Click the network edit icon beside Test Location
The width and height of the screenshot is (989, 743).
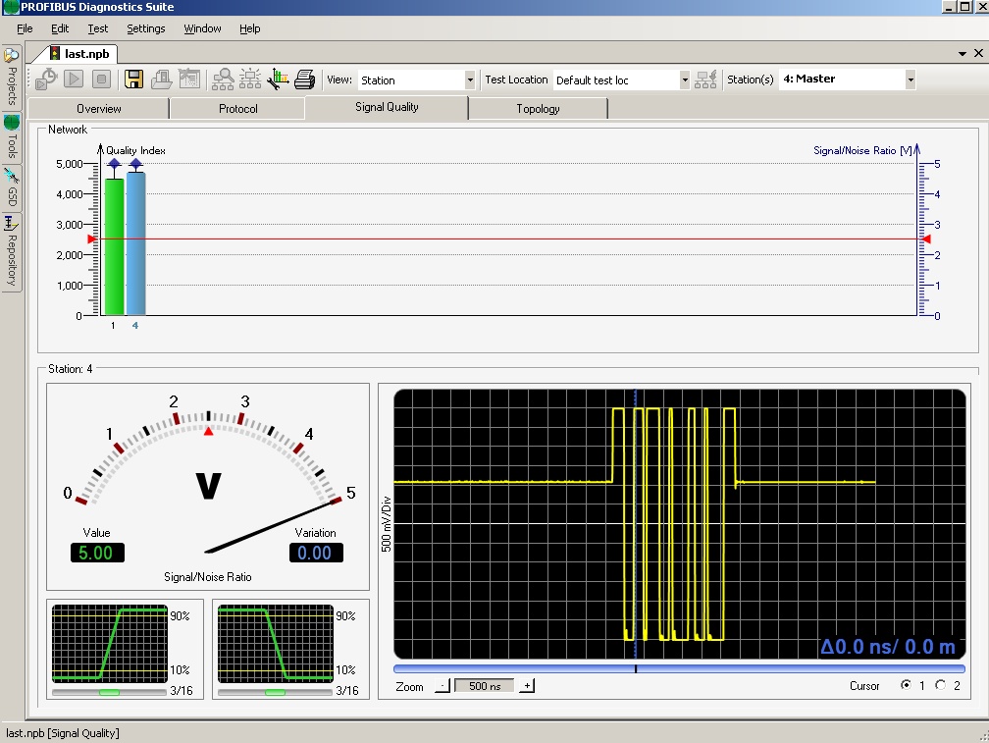pos(705,80)
